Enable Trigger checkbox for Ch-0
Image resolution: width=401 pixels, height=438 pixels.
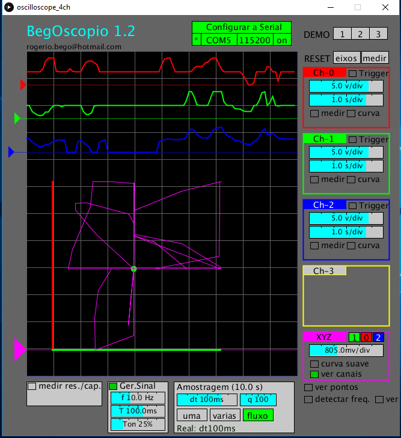pos(353,73)
